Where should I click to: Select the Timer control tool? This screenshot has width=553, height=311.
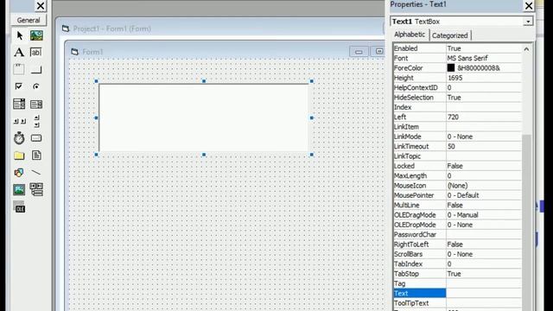[x=19, y=138]
